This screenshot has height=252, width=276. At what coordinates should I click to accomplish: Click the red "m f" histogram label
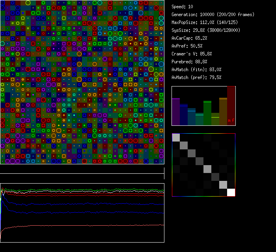(231, 120)
